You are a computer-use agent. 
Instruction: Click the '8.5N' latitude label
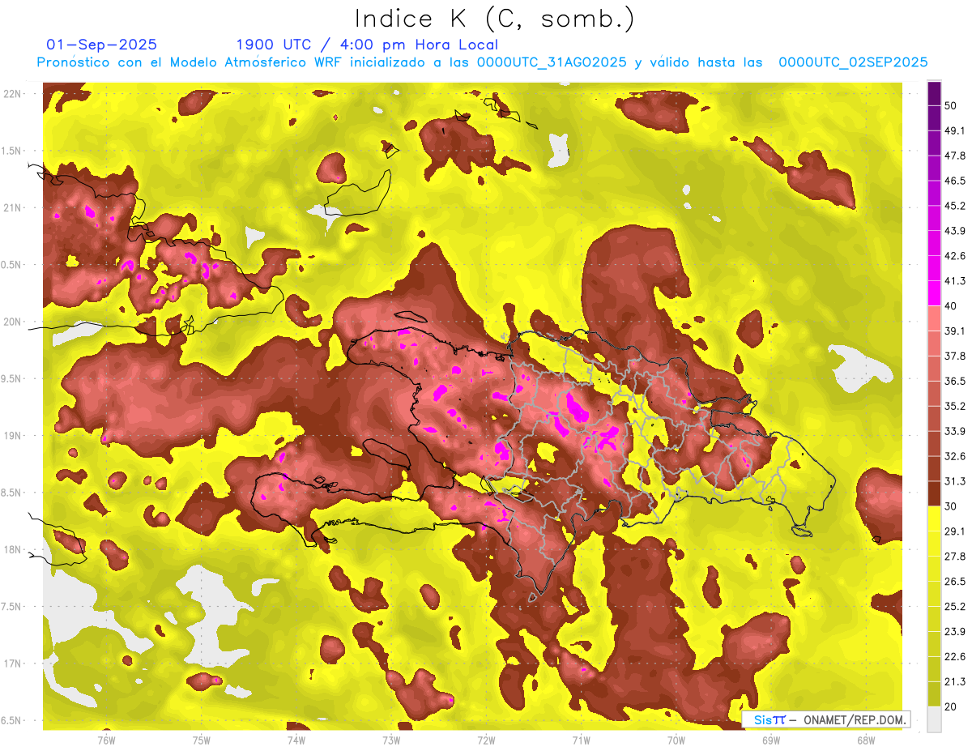[x=11, y=493]
